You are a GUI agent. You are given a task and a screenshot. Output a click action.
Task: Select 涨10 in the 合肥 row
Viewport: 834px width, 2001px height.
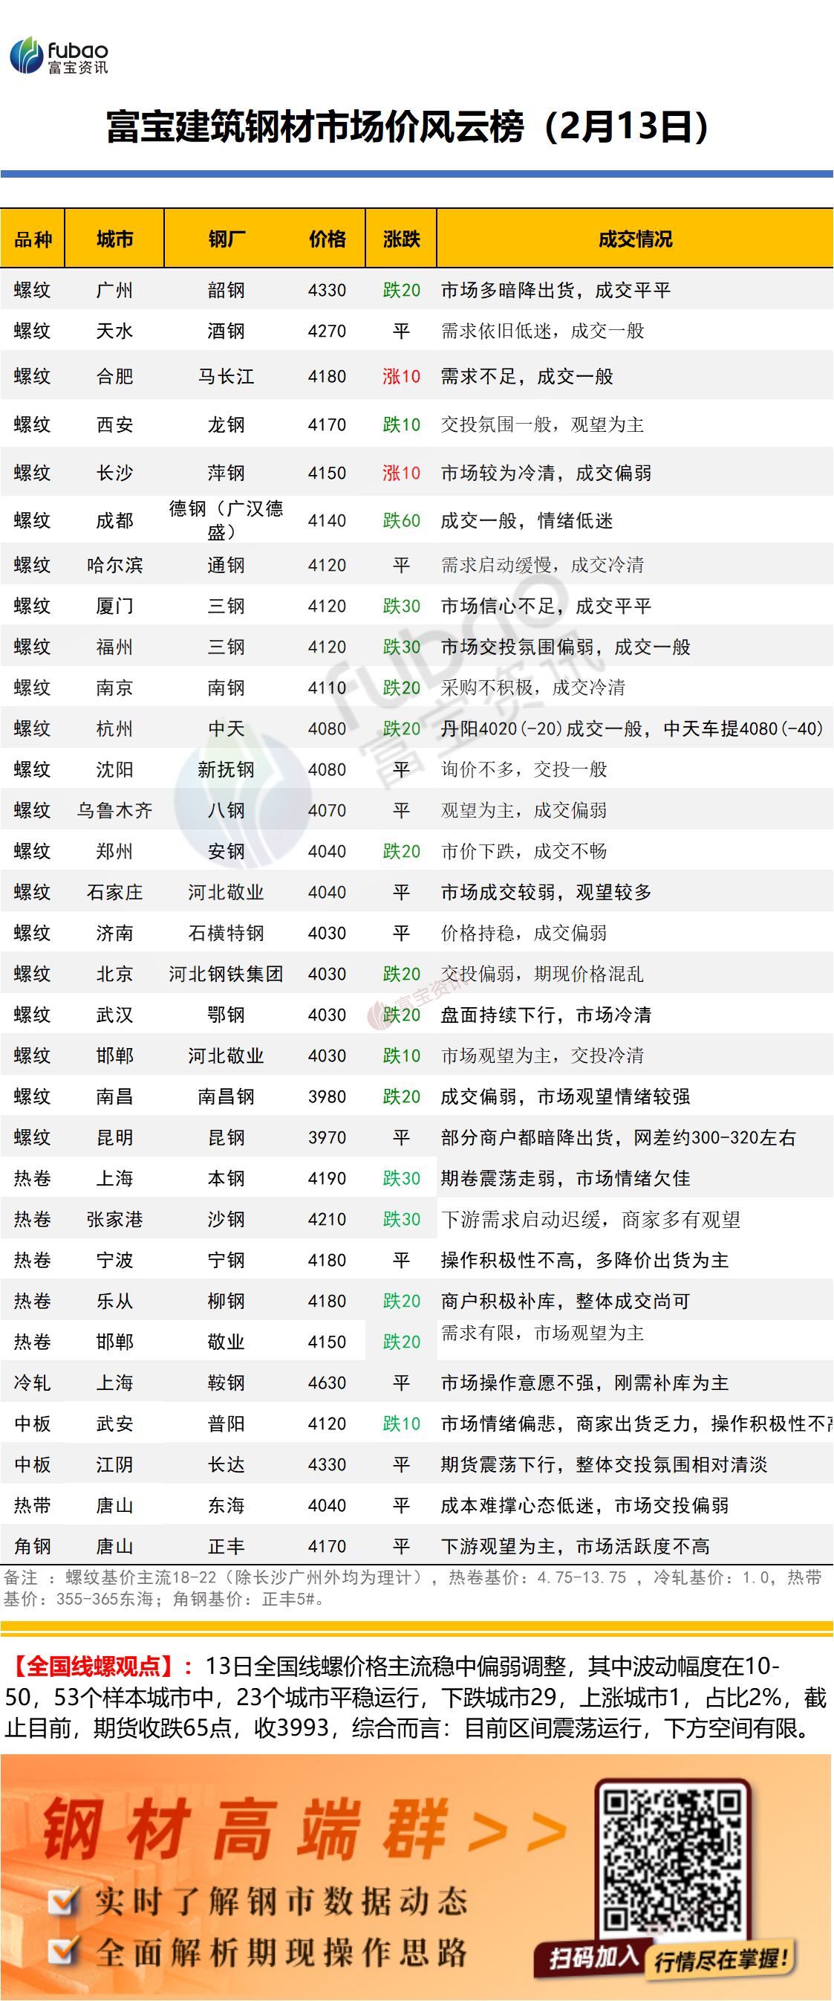[x=401, y=377]
